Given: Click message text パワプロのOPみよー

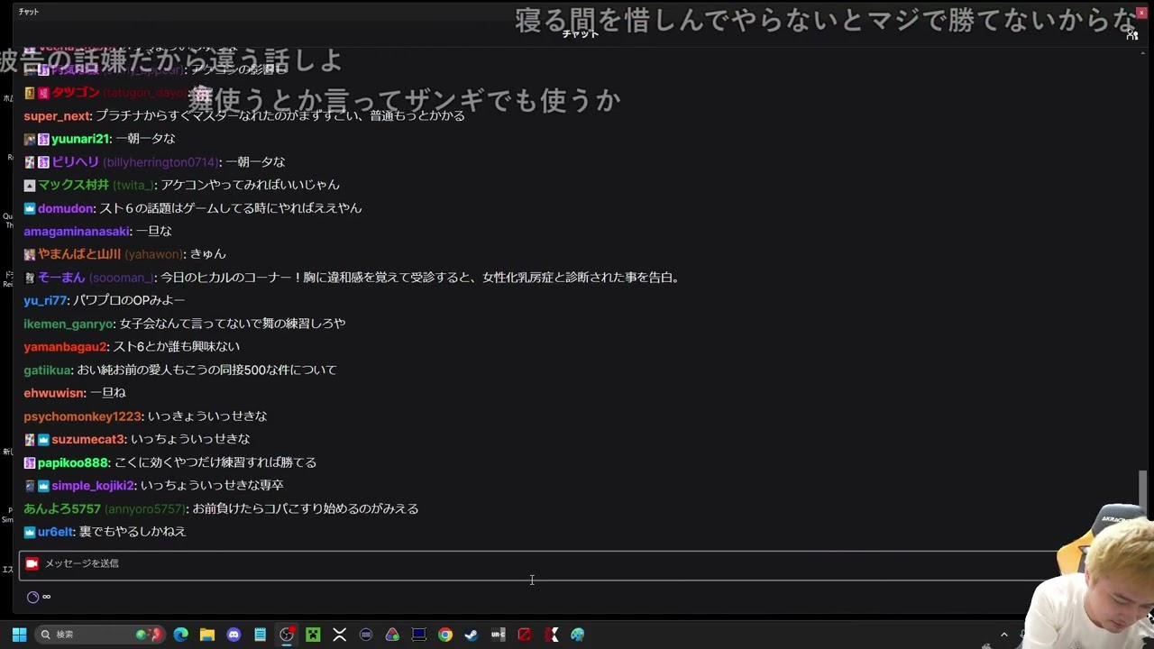Looking at the screenshot, I should point(129,300).
